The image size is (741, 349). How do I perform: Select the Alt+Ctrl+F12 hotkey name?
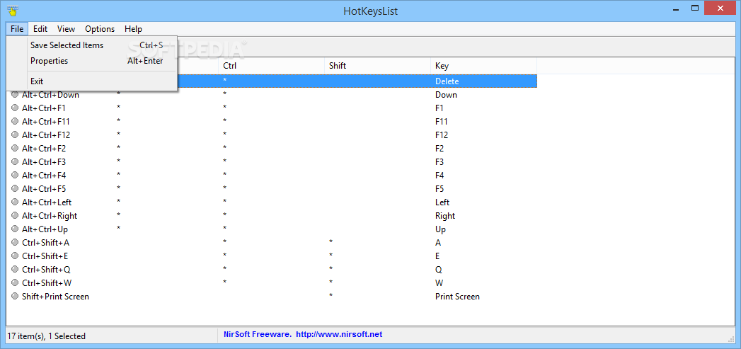(46, 135)
